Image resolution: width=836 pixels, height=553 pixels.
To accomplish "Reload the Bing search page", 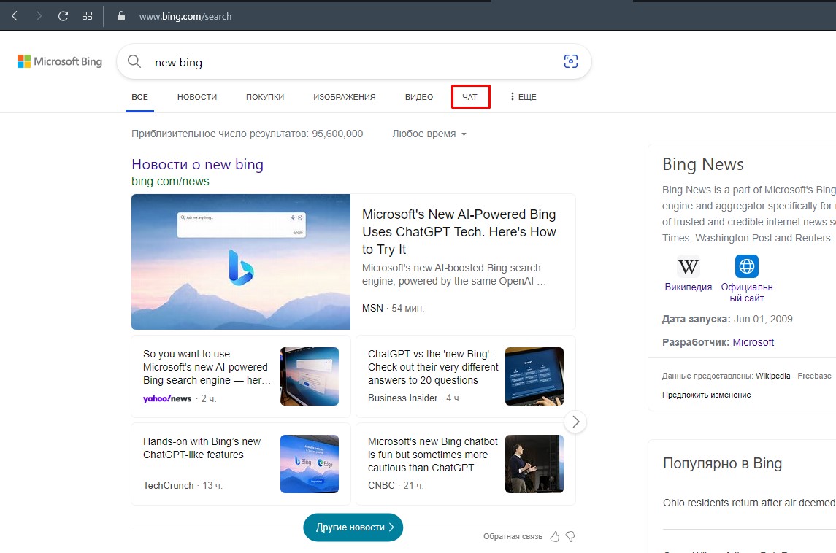I will (63, 16).
